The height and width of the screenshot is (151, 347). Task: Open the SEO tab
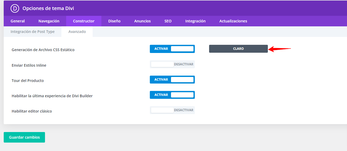(168, 21)
